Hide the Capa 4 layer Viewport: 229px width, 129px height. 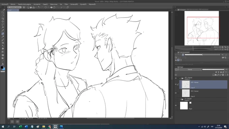click(176, 93)
